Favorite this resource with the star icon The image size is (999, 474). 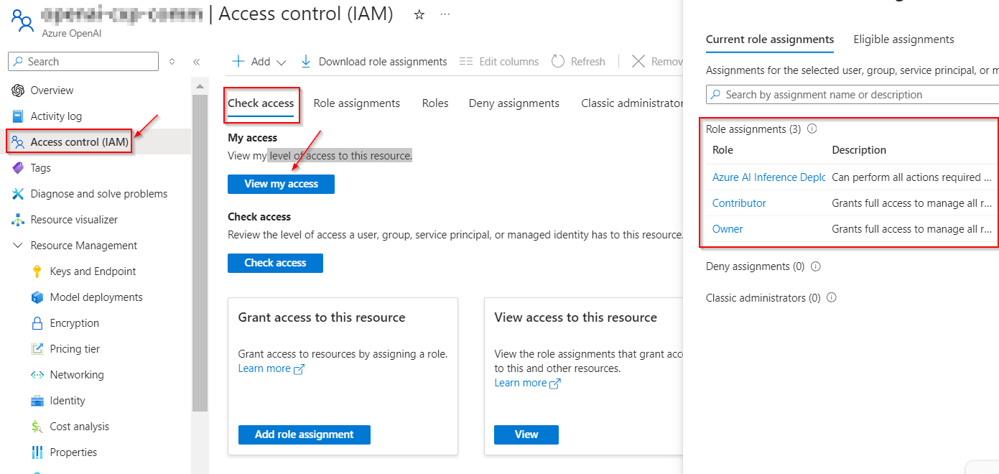pyautogui.click(x=419, y=15)
